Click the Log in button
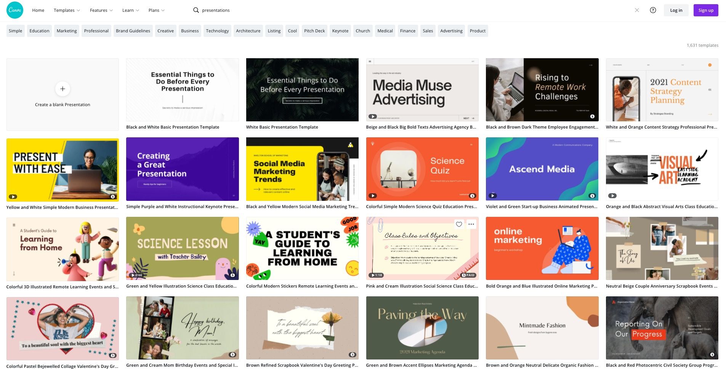 [x=676, y=10]
